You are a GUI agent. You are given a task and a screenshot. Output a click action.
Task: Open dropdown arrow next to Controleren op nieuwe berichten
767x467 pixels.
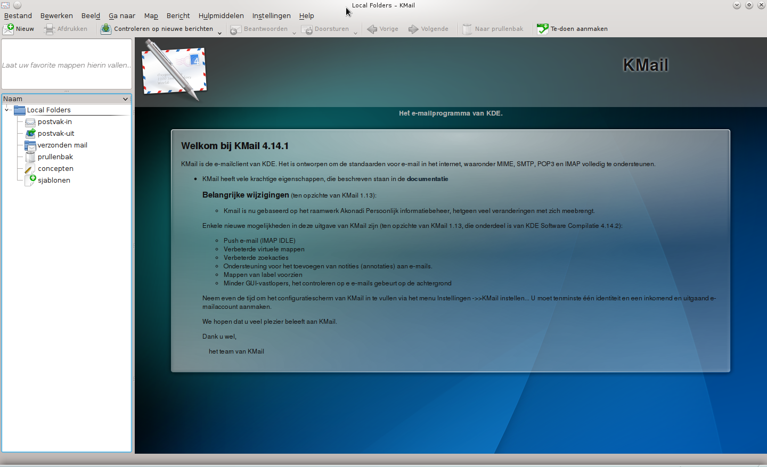(x=219, y=32)
